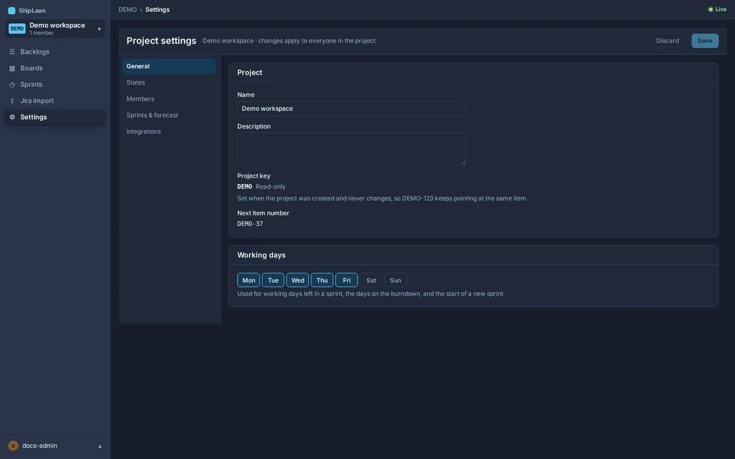Click the Project settings page title
This screenshot has height=459, width=735.
click(161, 41)
